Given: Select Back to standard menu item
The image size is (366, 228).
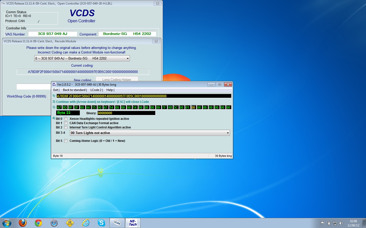Looking at the screenshot, I should [x=74, y=90].
